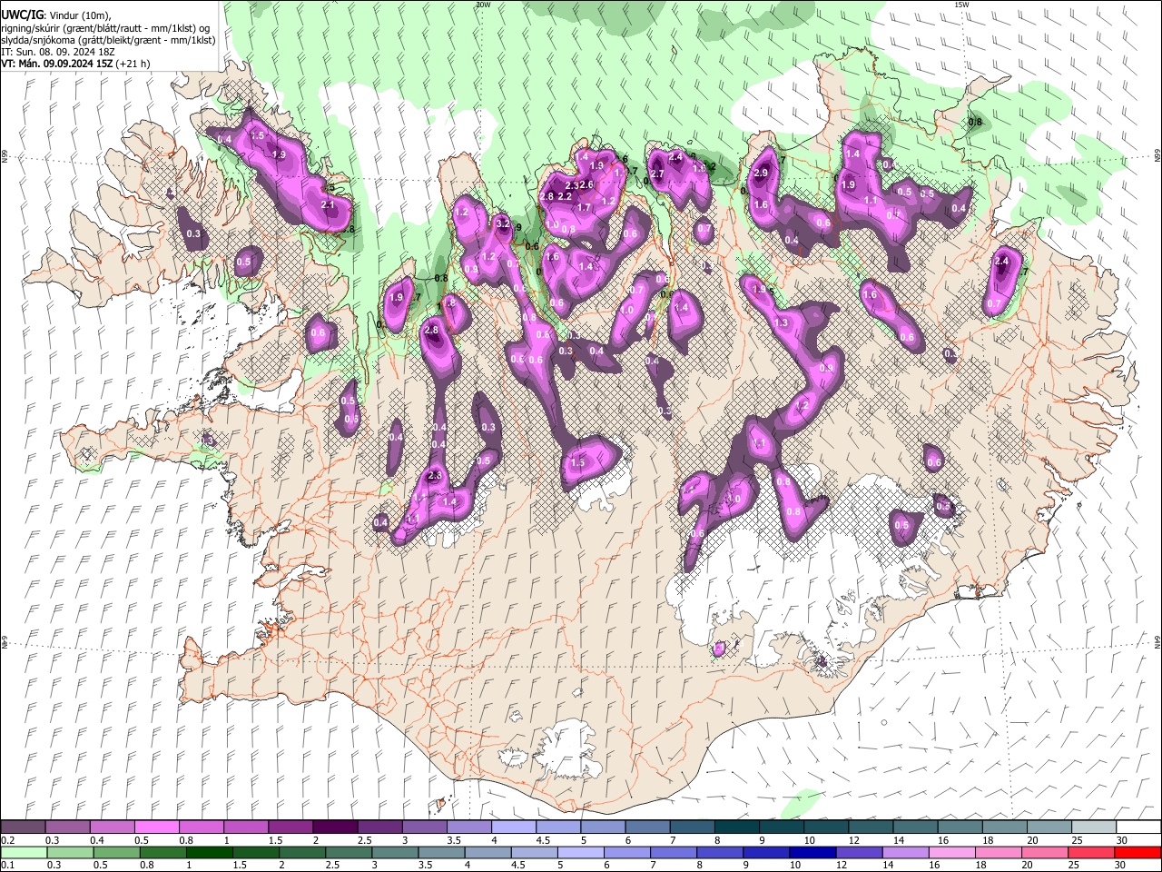
Task: Click the 2.1 precipitation value in the Westfjords
Action: pos(329,205)
